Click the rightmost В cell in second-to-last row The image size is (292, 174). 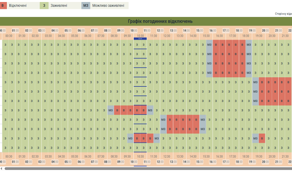(262, 139)
